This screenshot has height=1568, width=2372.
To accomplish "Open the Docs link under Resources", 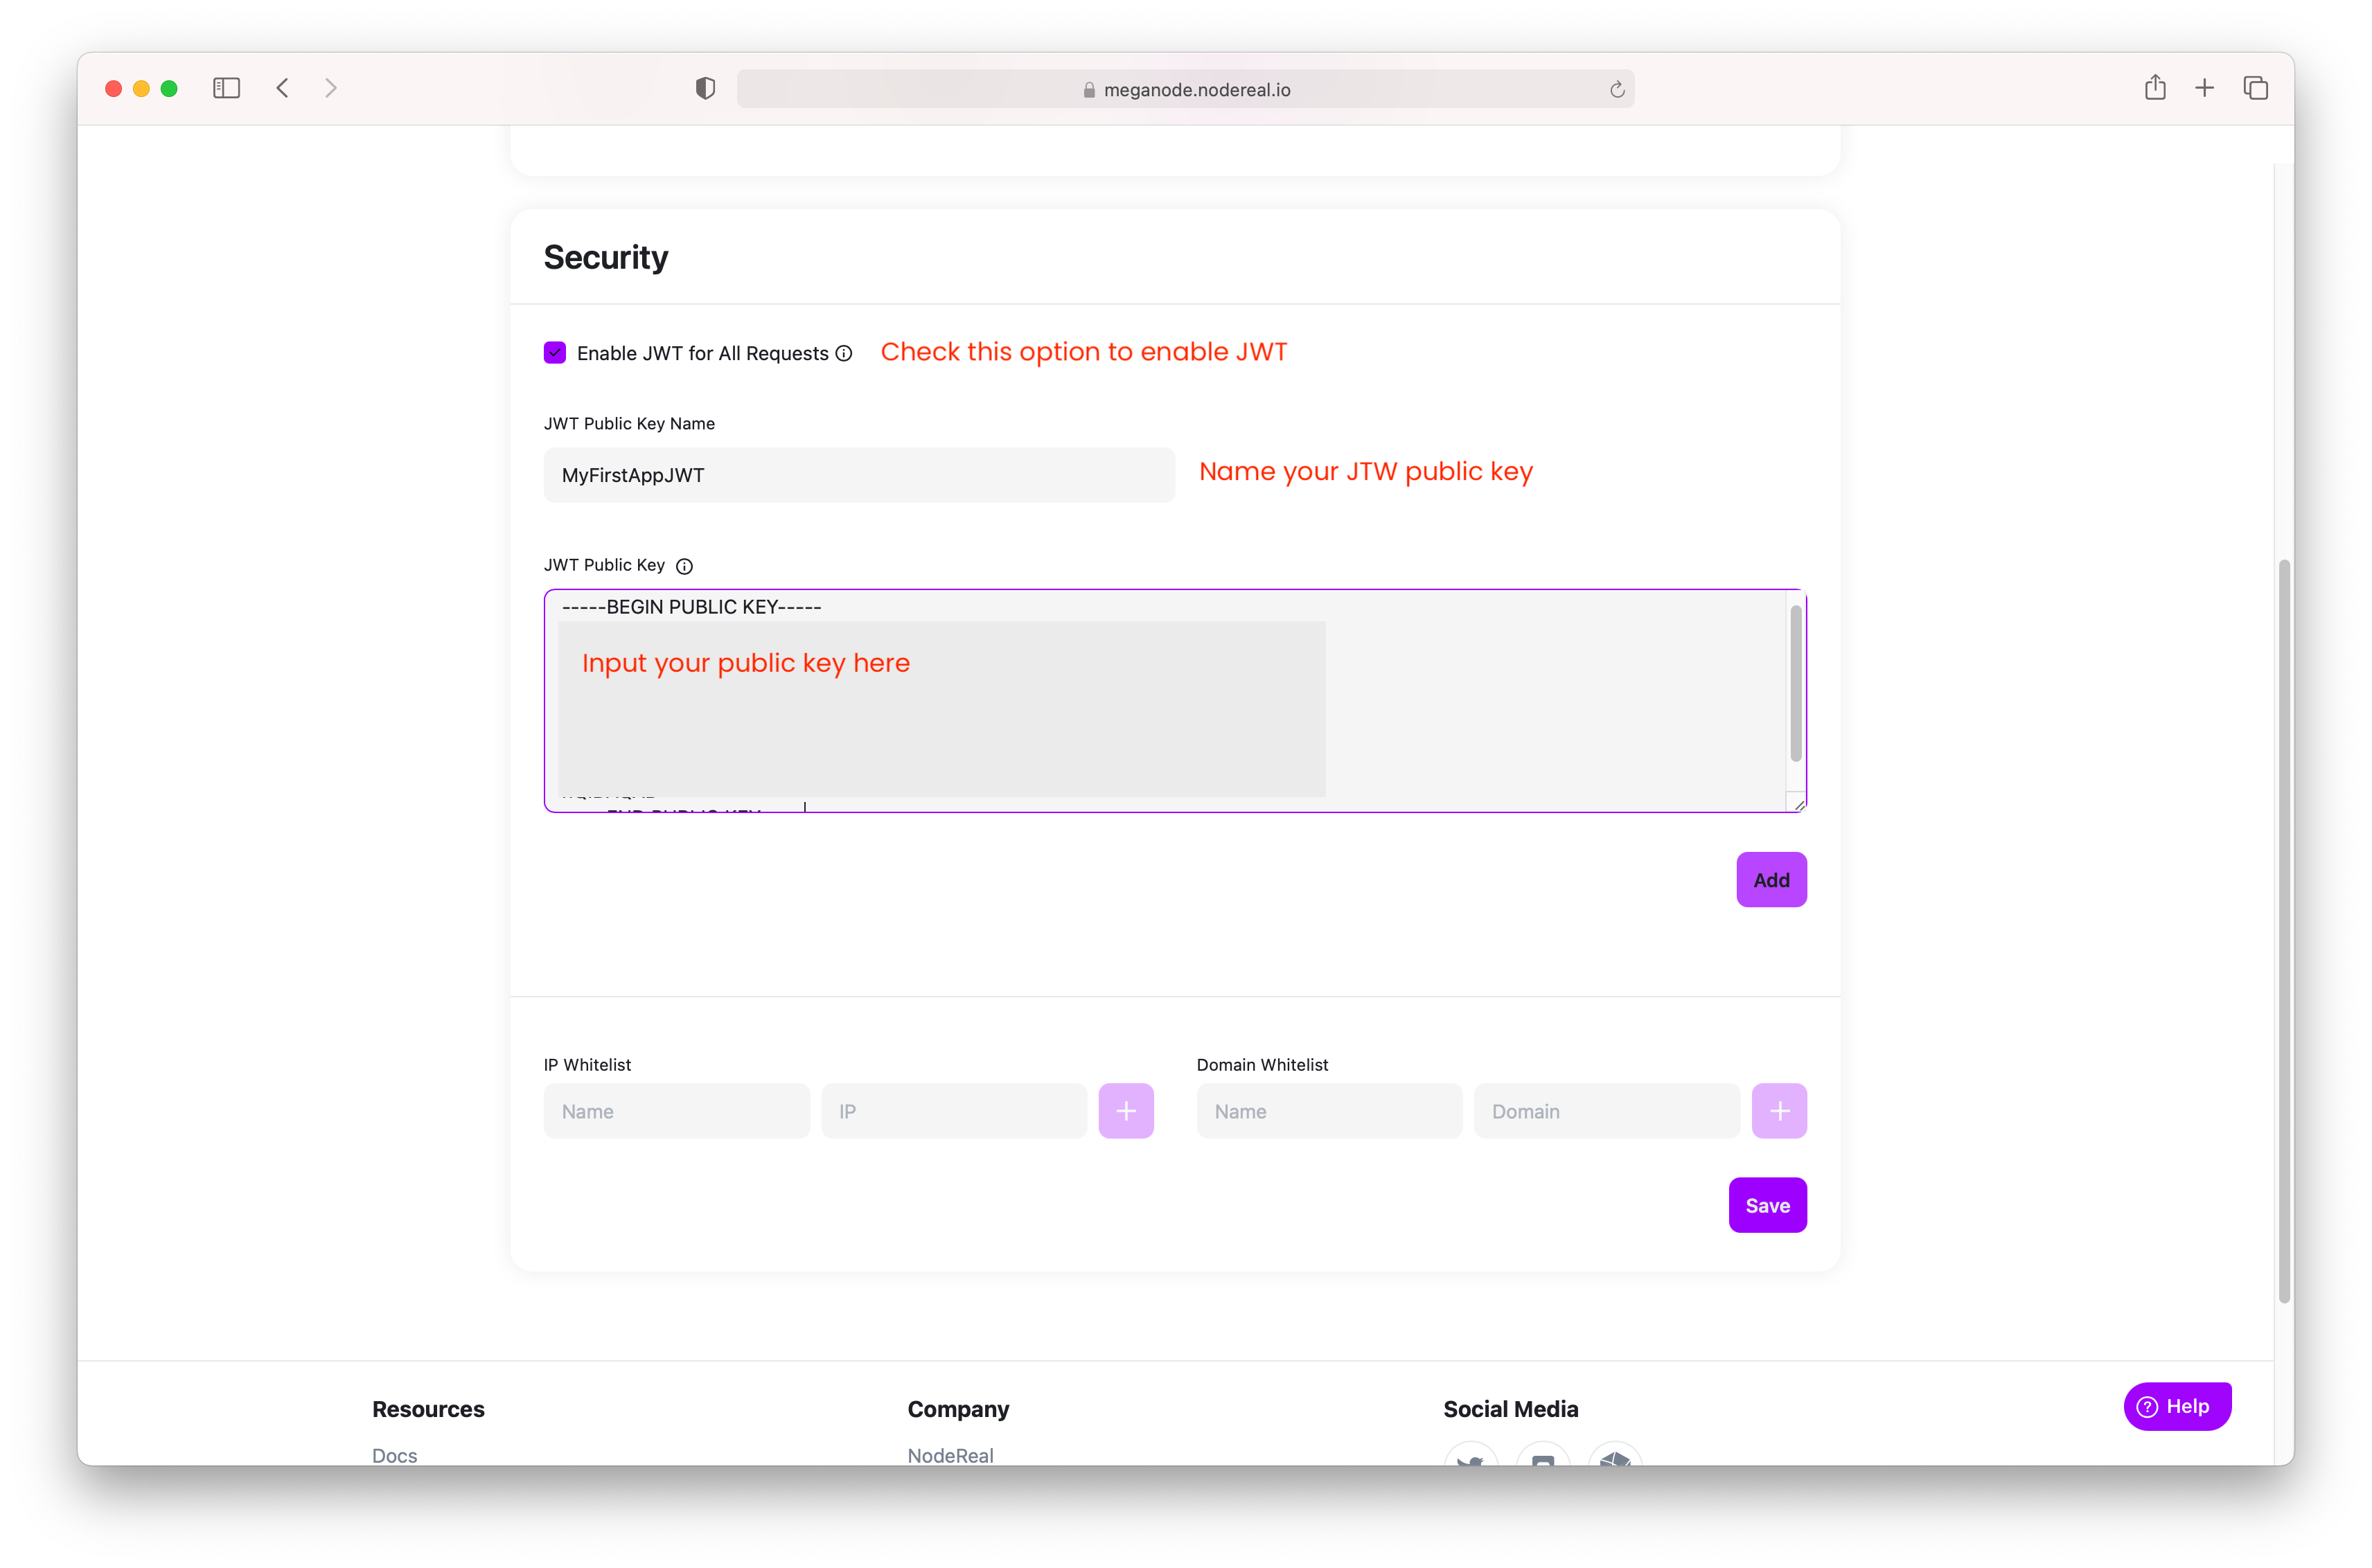I will click(x=394, y=1455).
